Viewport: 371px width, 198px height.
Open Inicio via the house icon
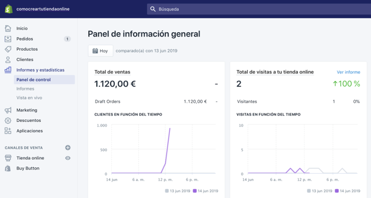8,29
